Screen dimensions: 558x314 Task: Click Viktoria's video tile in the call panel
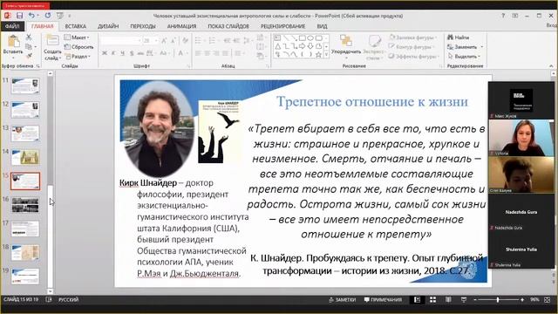(x=521, y=138)
